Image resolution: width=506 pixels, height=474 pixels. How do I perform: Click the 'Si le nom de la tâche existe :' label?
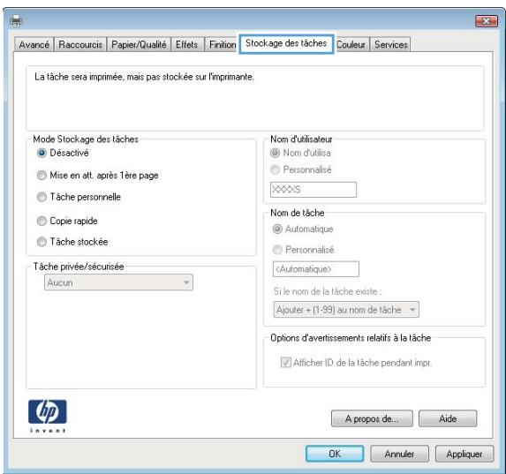coord(328,291)
